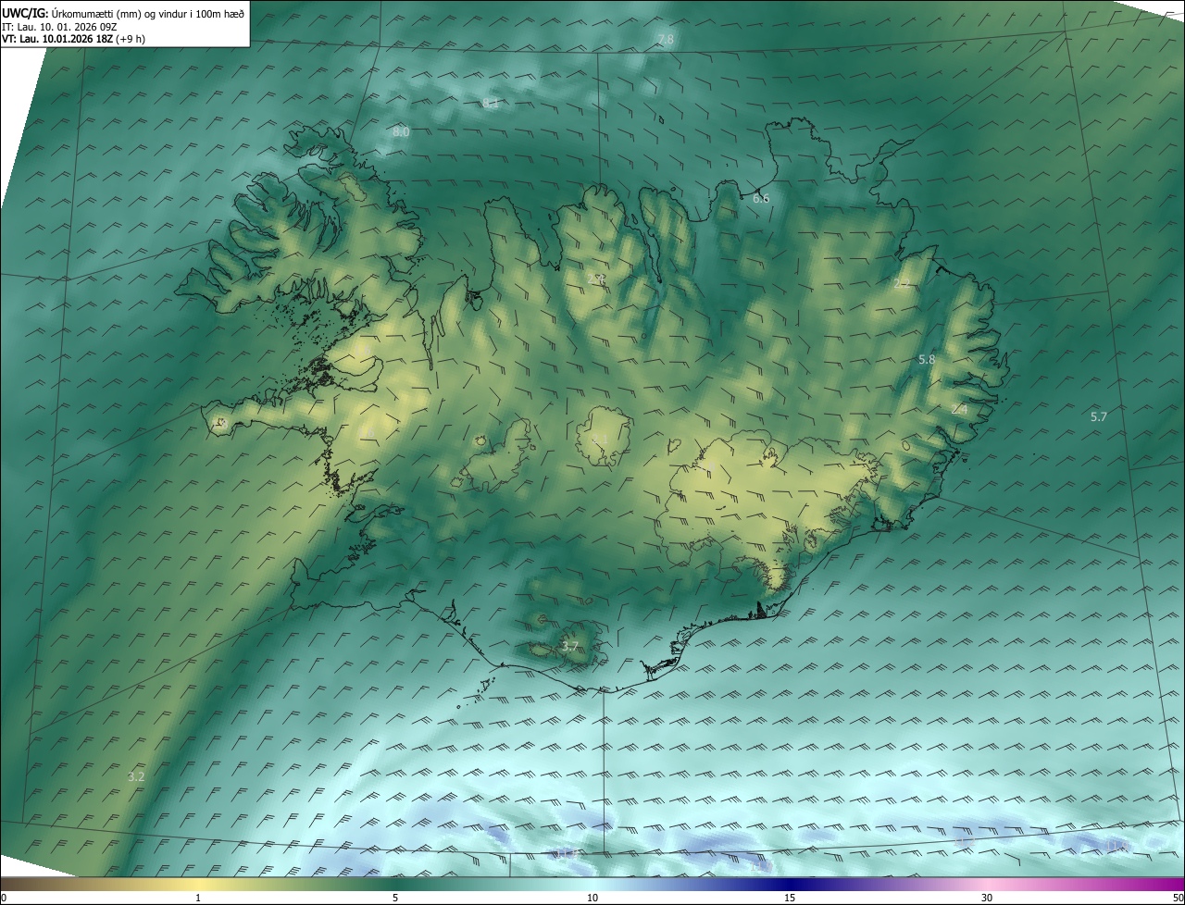Click the 8.1 value label on the map
The height and width of the screenshot is (905, 1185).
(492, 103)
